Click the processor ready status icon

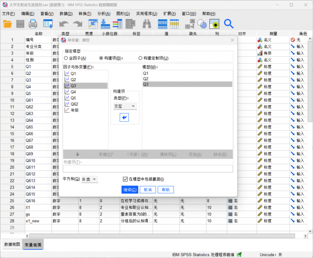[x=239, y=254]
